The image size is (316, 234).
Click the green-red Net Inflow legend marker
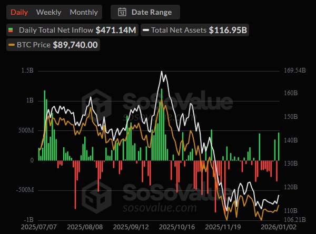tap(12, 30)
